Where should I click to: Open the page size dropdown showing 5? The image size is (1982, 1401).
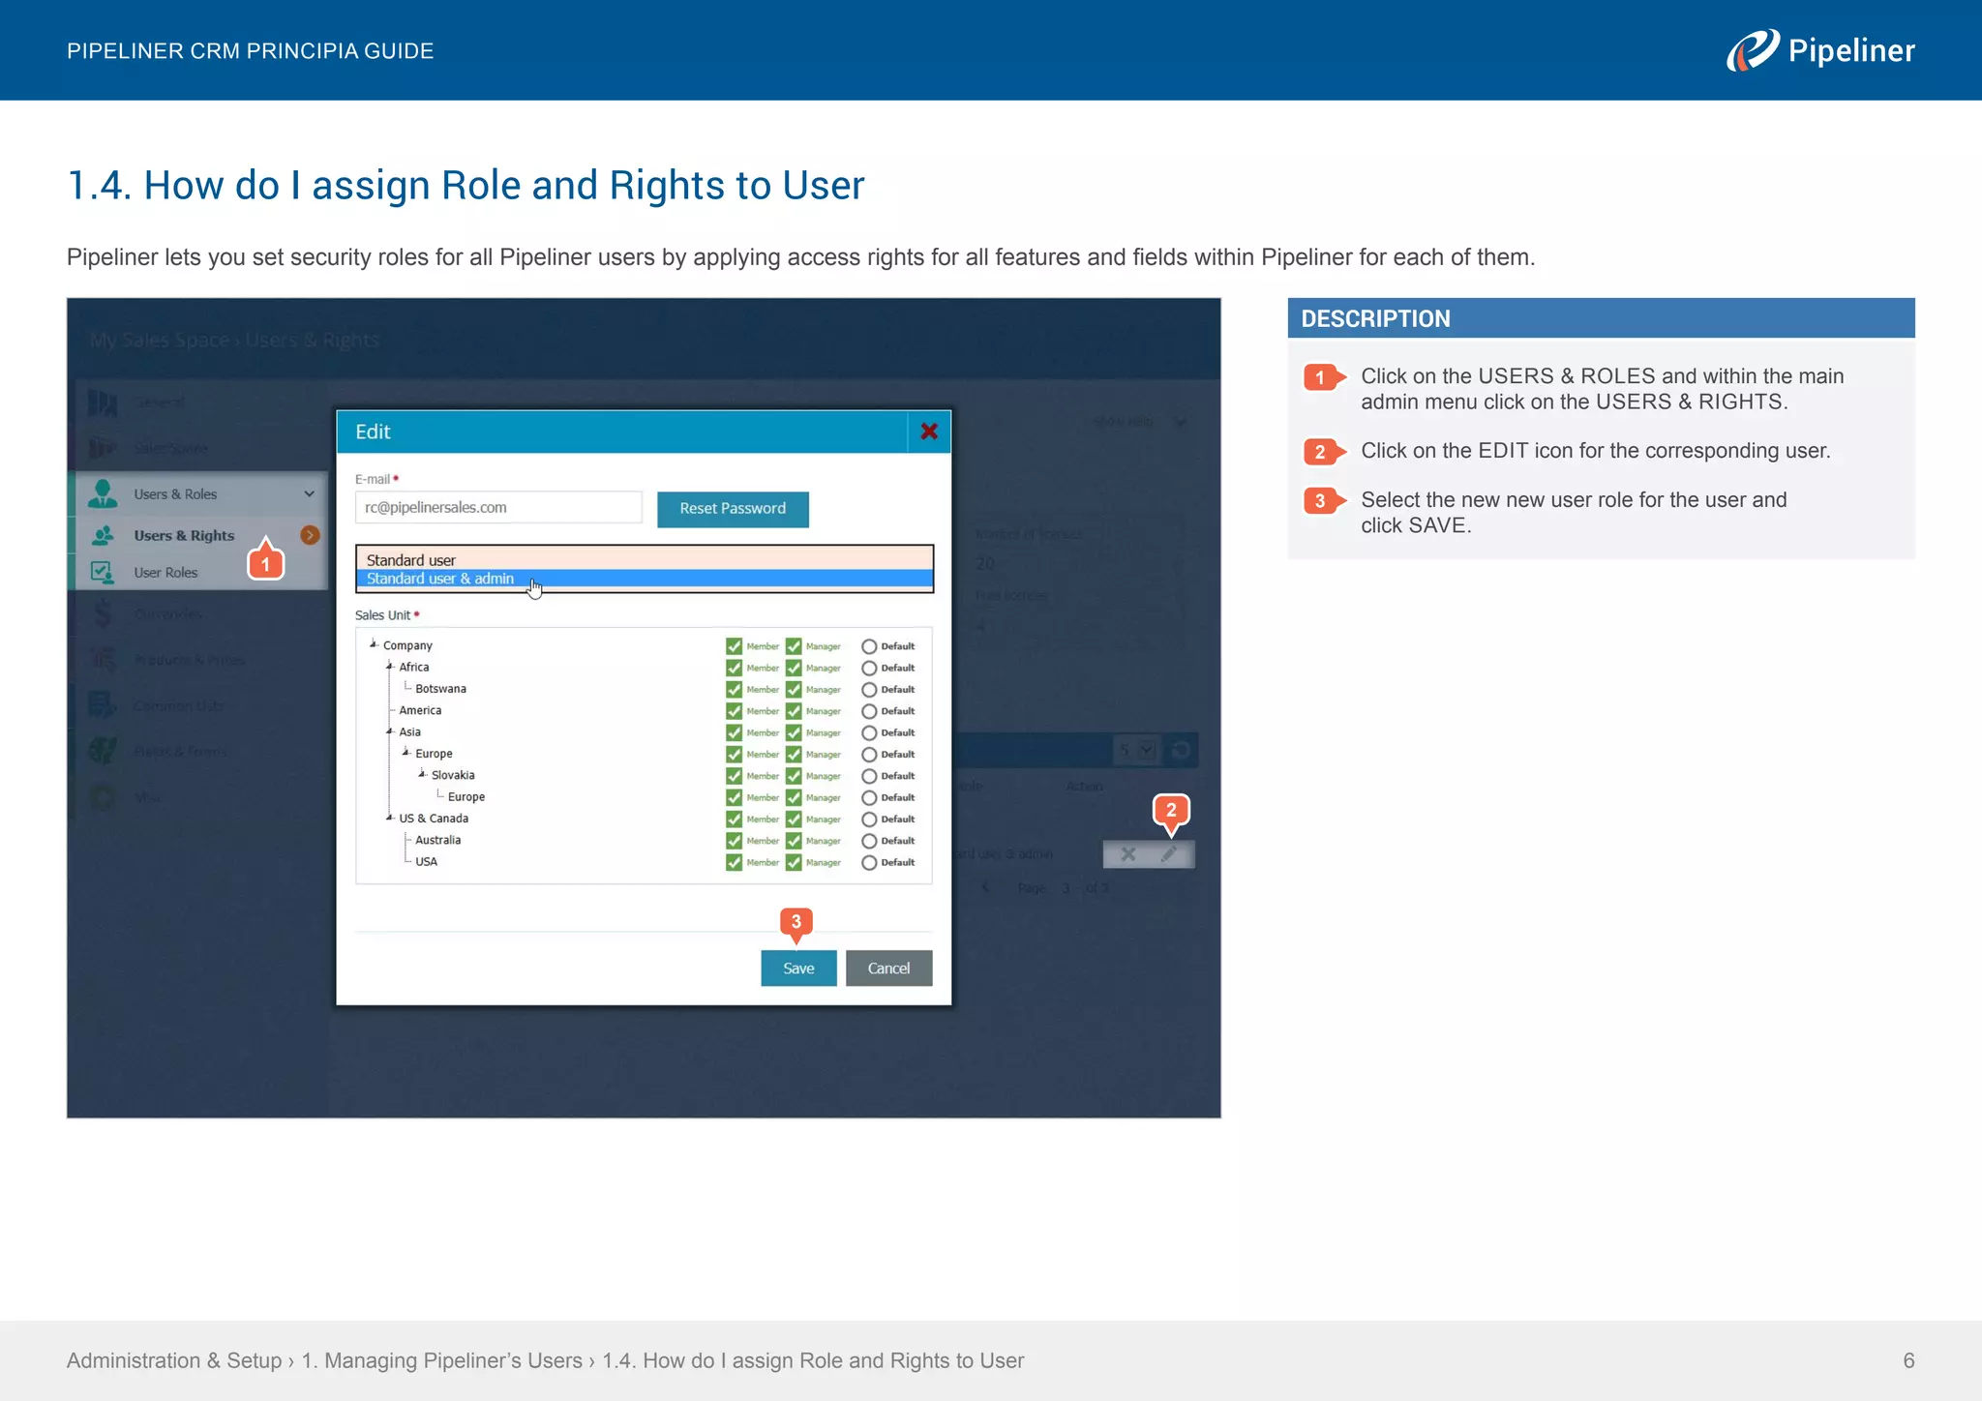[1135, 750]
